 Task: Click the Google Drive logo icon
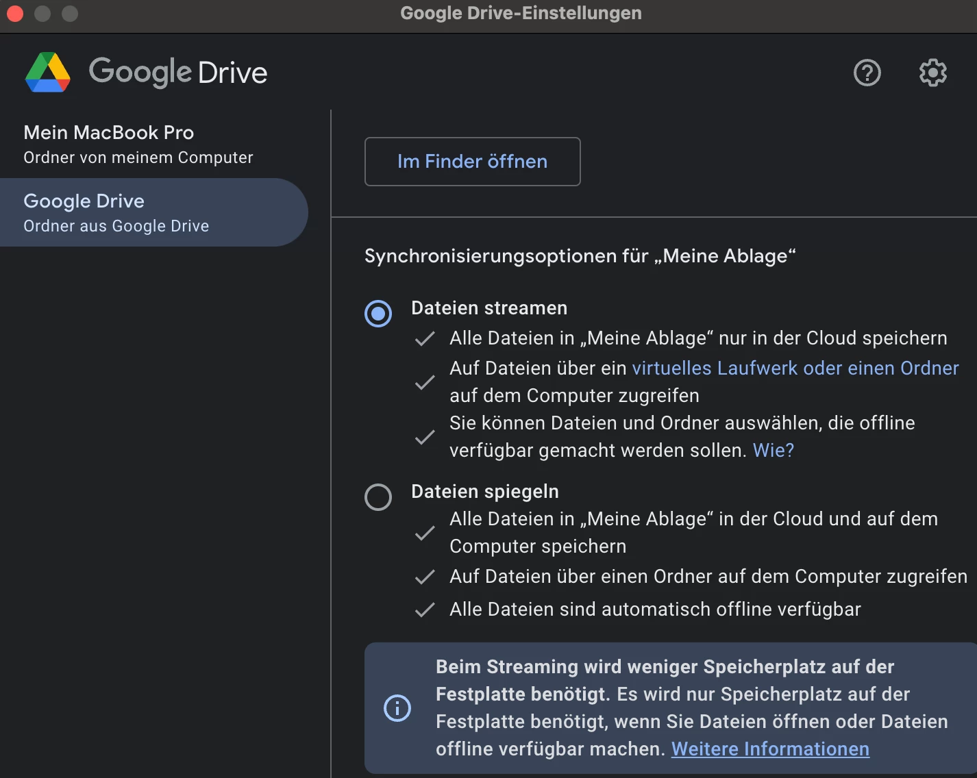pos(48,72)
